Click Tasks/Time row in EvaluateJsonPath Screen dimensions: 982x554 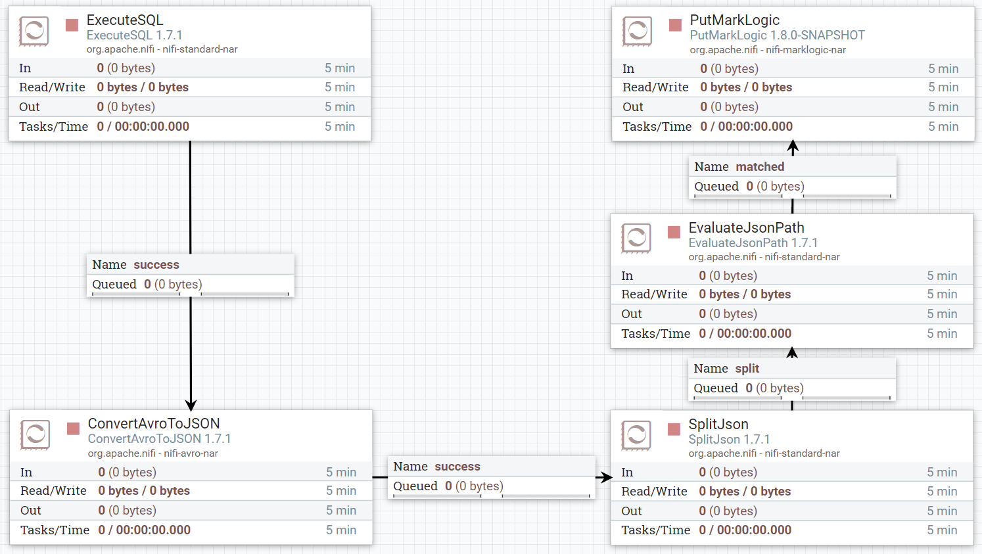click(x=791, y=334)
